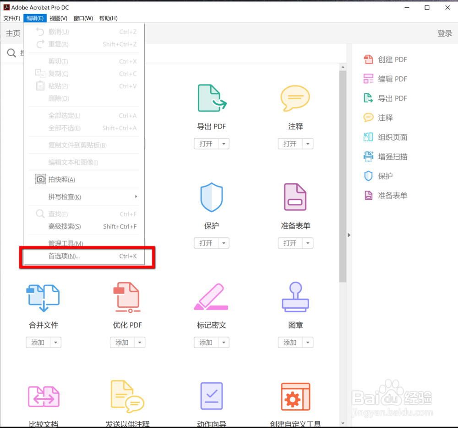This screenshot has height=428, width=458.
Task: Click 打开 button under Export PDF
Action: click(206, 144)
